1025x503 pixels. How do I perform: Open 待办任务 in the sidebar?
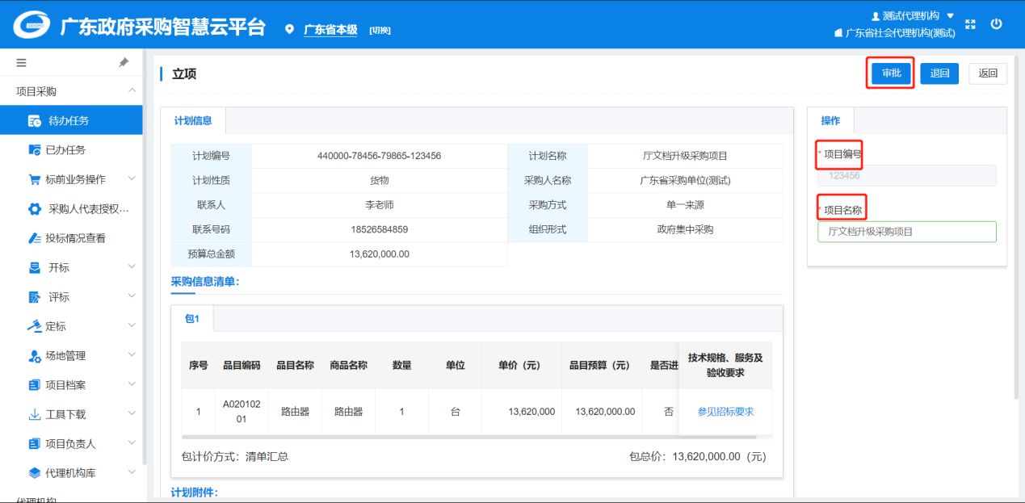click(69, 121)
